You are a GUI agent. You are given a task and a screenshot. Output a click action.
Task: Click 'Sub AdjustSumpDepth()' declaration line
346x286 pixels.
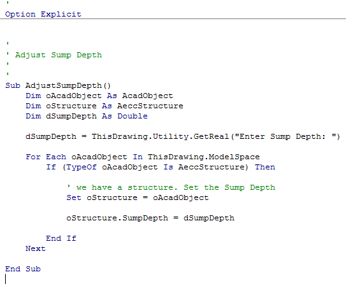pos(58,85)
